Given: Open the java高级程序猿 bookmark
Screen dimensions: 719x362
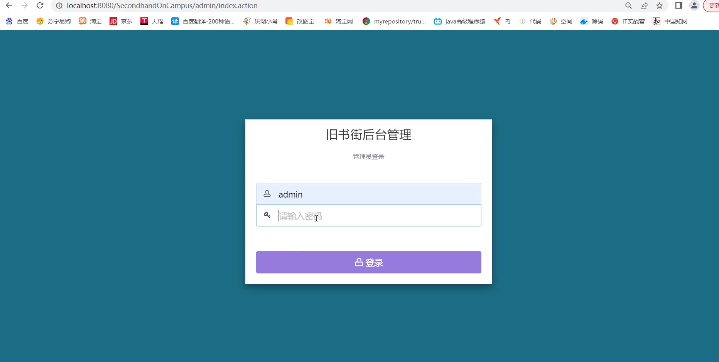Looking at the screenshot, I should pos(460,21).
